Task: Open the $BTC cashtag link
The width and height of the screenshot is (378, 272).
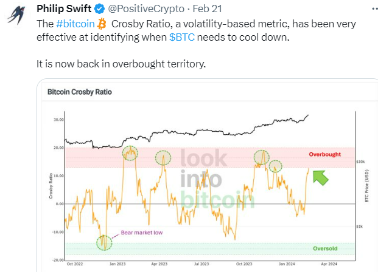Action: [182, 37]
